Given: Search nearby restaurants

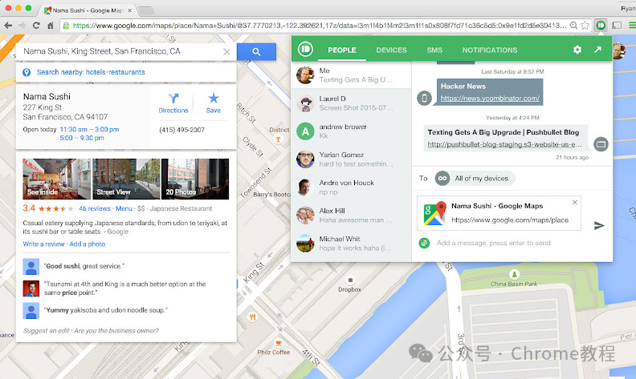Looking at the screenshot, I should pyautogui.click(x=127, y=72).
